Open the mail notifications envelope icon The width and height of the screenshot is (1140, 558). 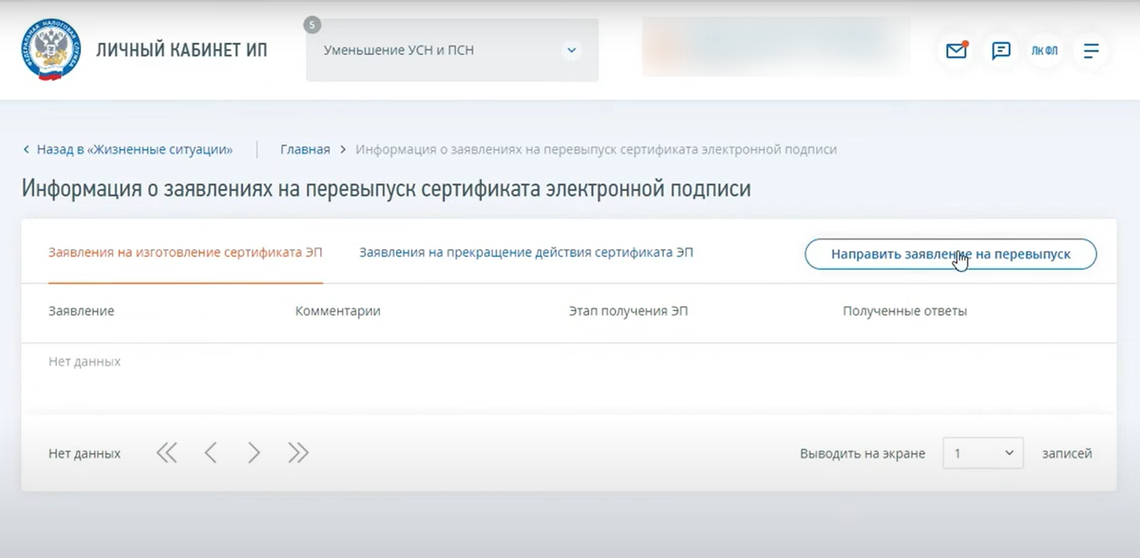pyautogui.click(x=956, y=51)
